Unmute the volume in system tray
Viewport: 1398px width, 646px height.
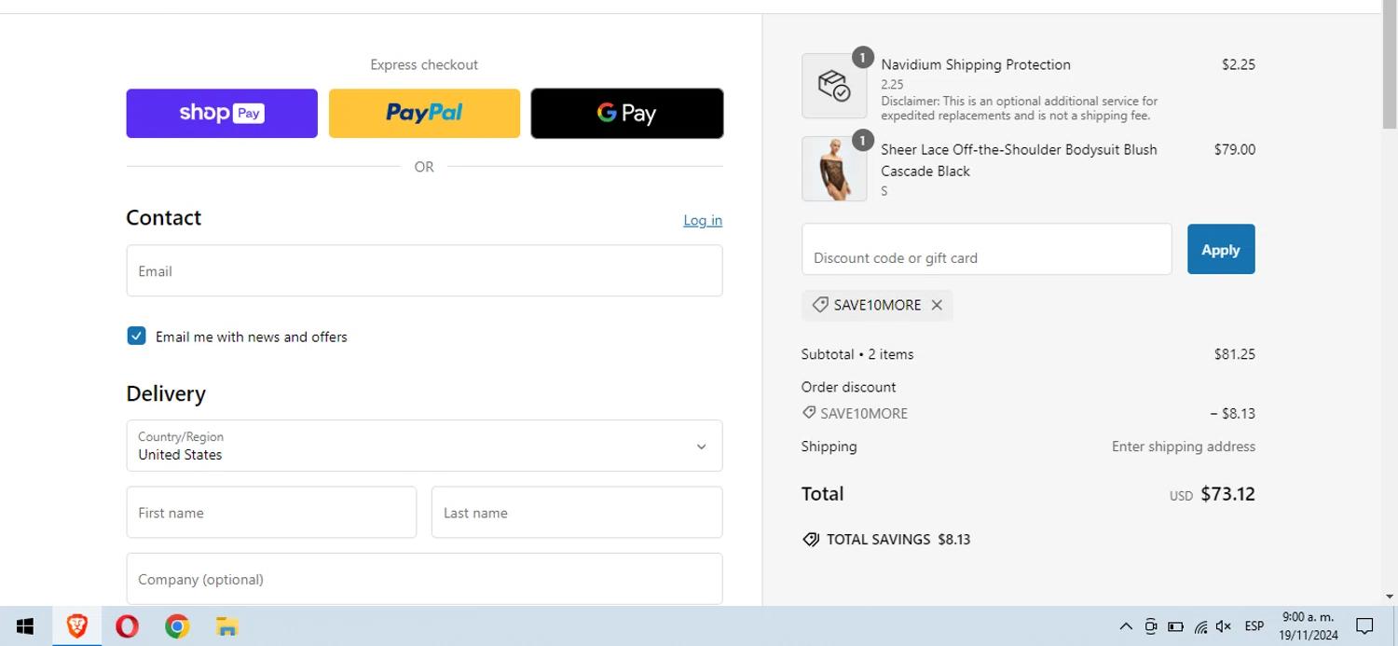pyautogui.click(x=1224, y=626)
